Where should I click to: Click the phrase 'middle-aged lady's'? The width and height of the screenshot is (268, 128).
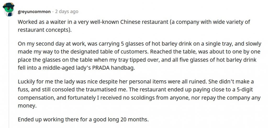[67, 68]
